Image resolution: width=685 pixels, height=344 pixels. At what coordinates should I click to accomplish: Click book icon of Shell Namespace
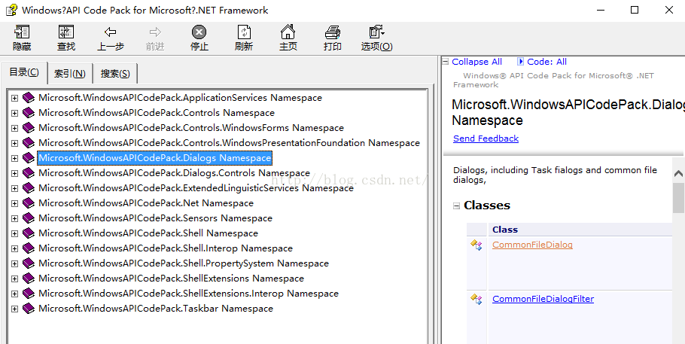[x=29, y=233]
